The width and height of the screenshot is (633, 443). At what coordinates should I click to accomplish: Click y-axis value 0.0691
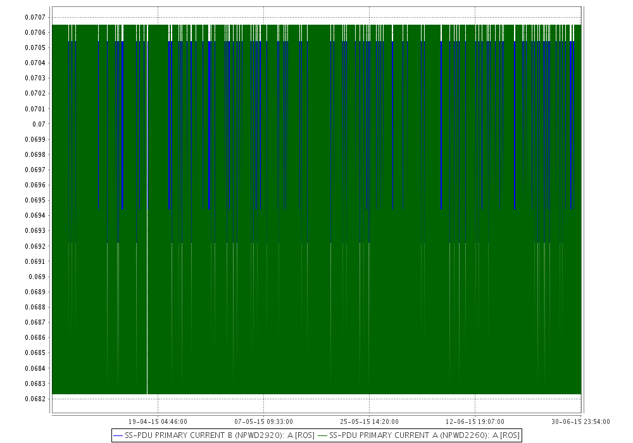click(35, 261)
